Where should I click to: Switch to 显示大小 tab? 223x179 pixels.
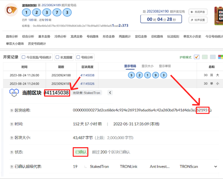(147, 66)
